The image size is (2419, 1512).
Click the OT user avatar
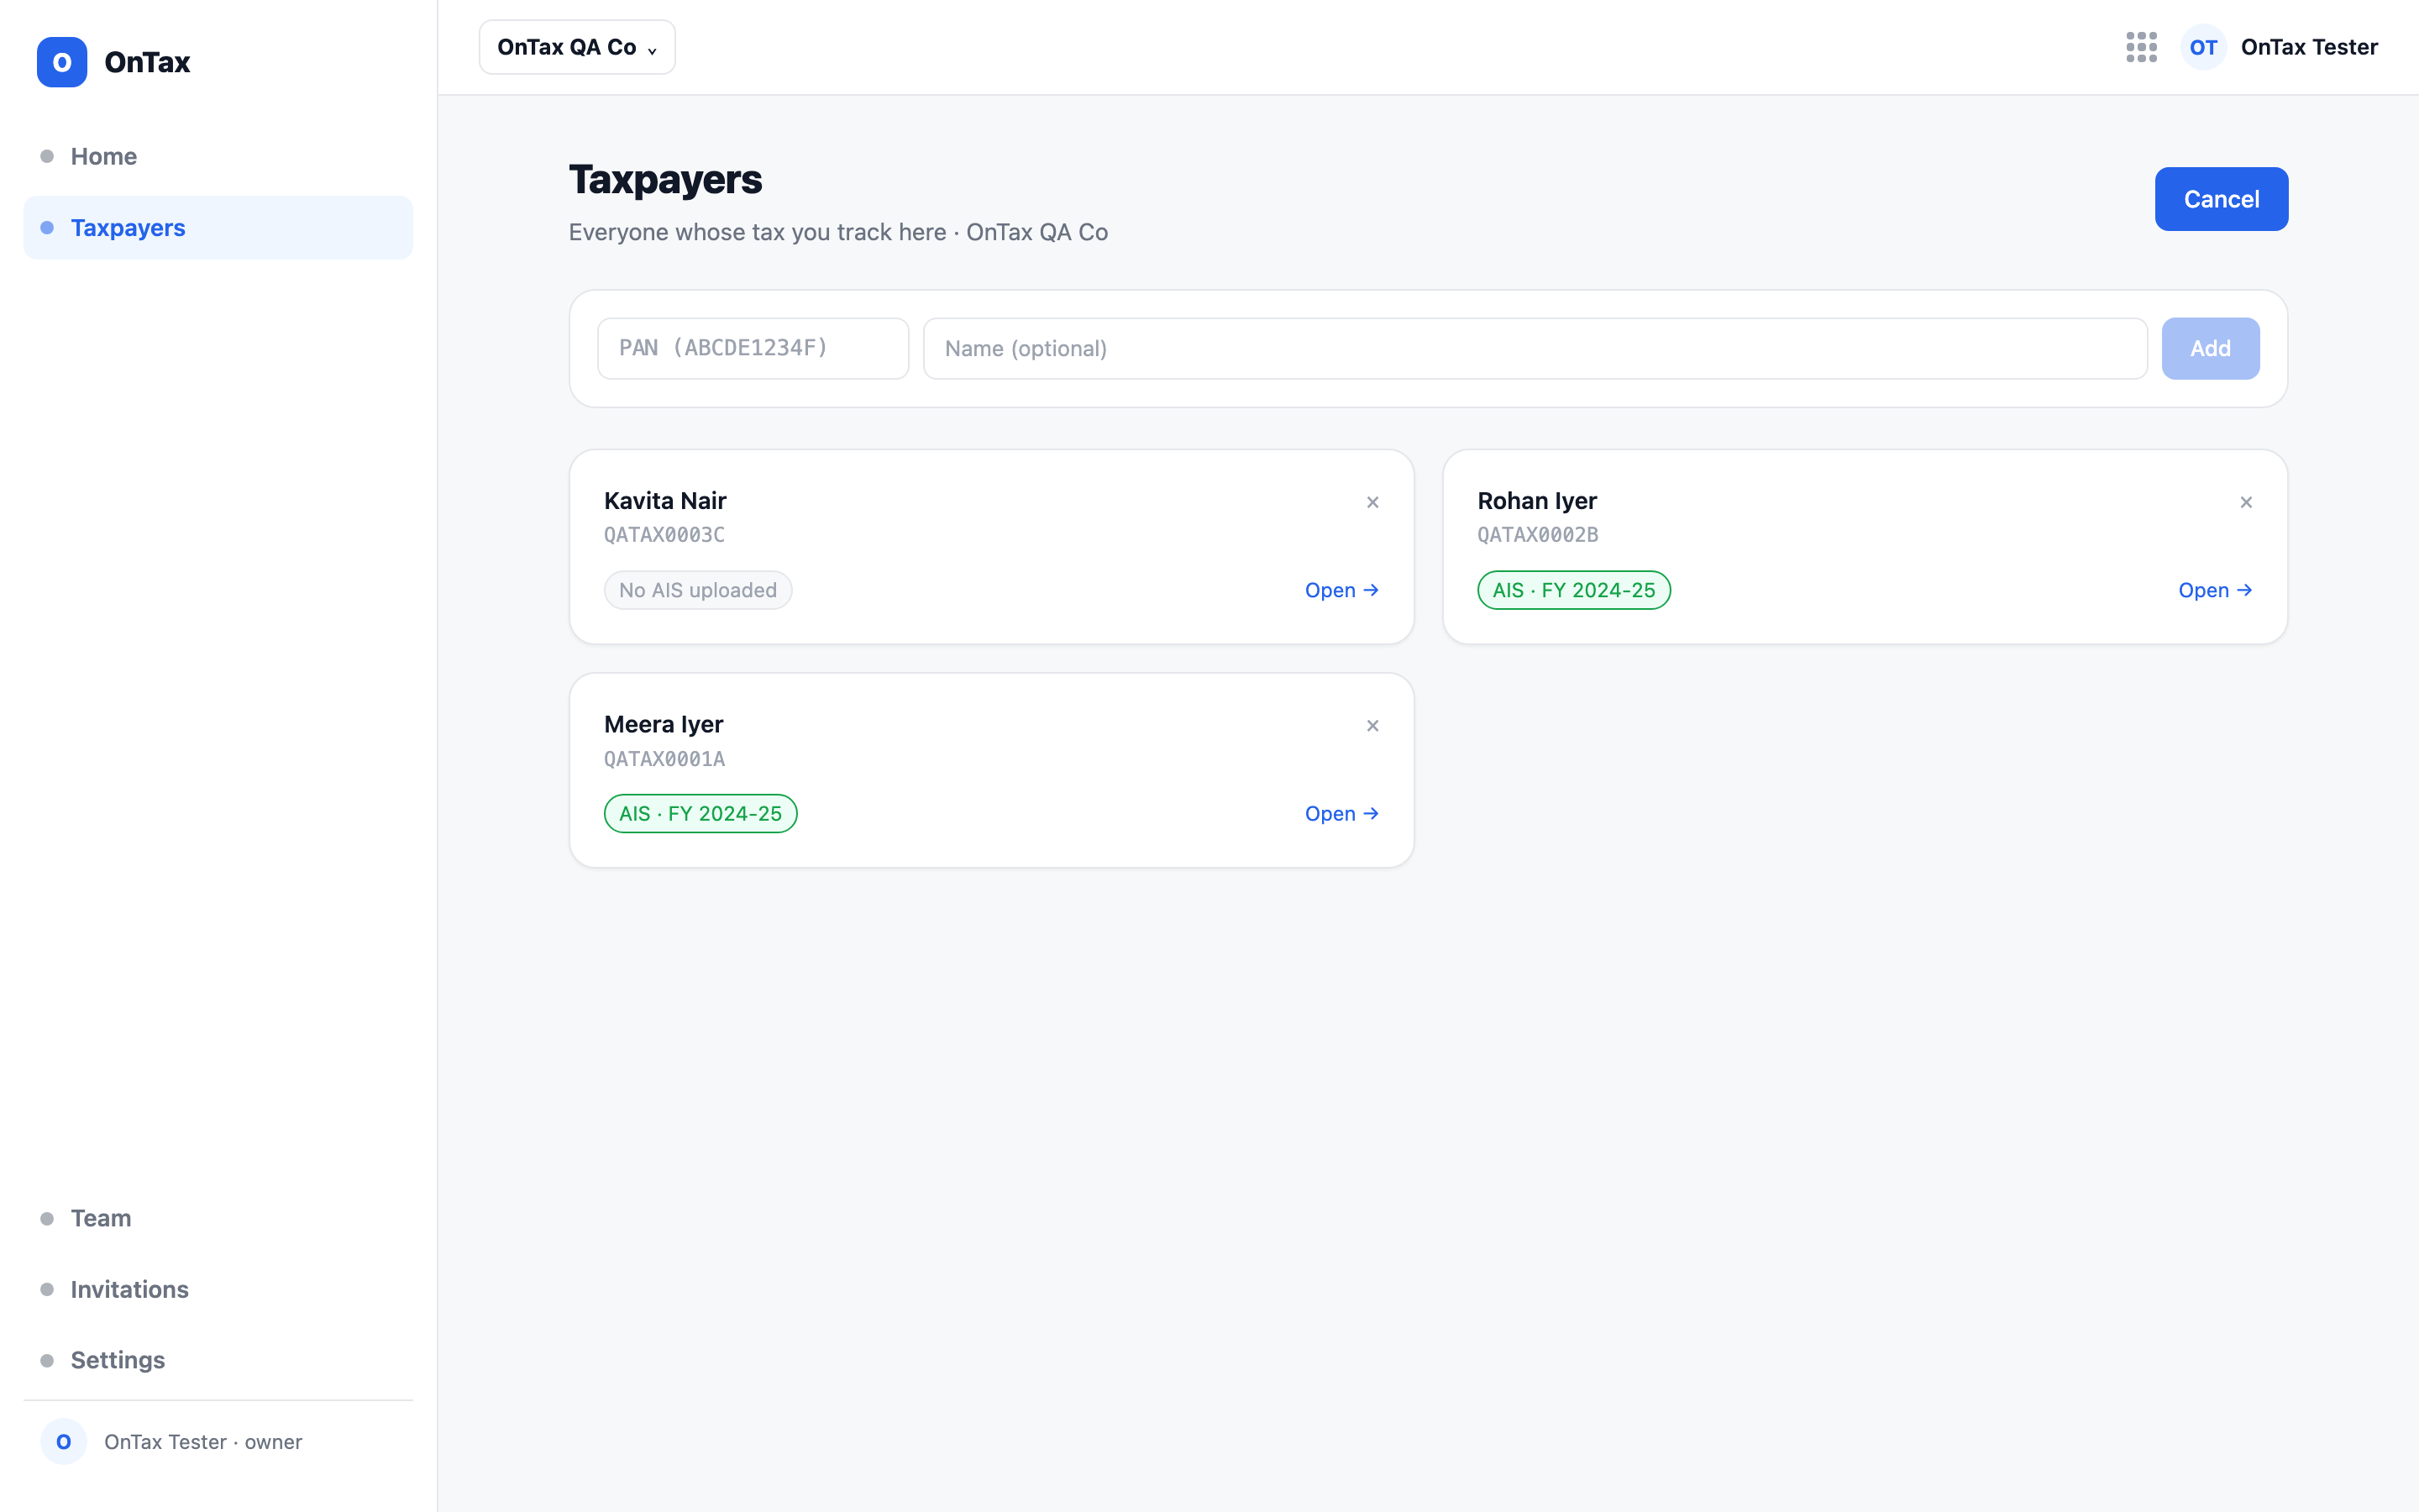point(2203,47)
